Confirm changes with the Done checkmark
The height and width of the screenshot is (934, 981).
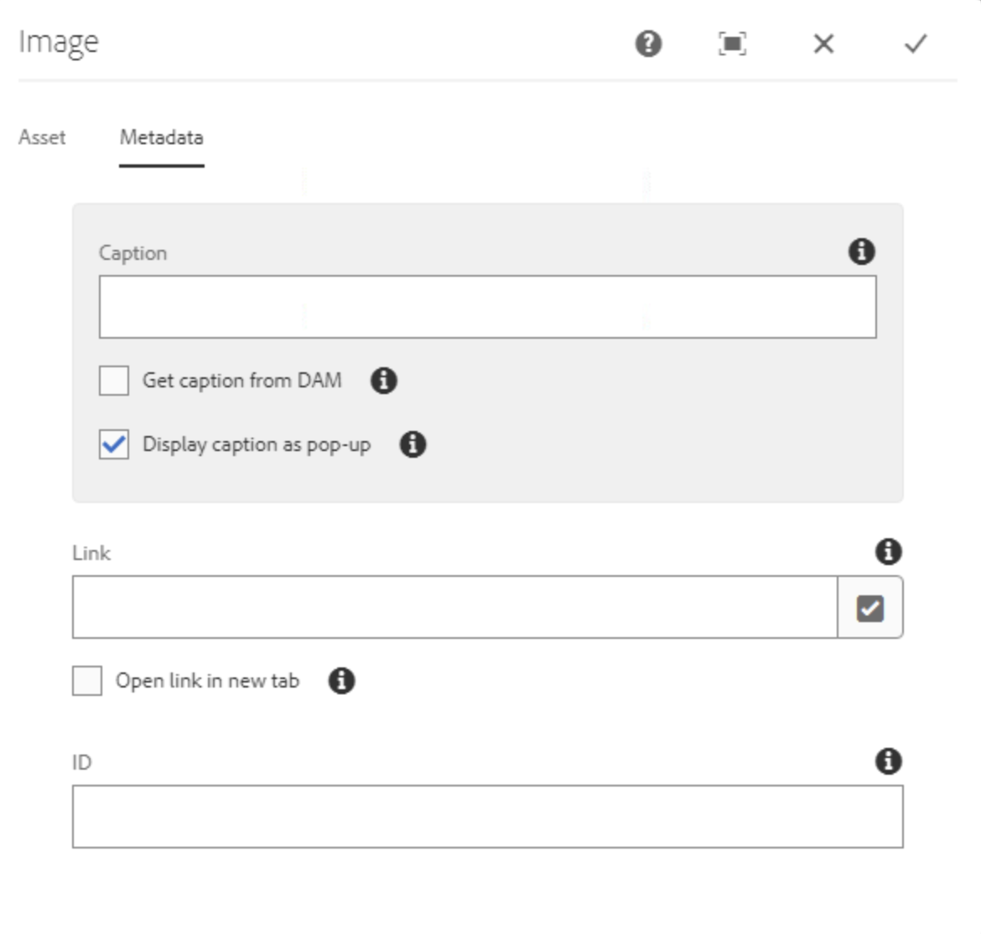click(915, 44)
